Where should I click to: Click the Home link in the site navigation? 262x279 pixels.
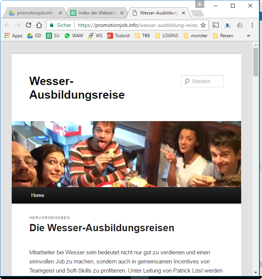(x=38, y=195)
